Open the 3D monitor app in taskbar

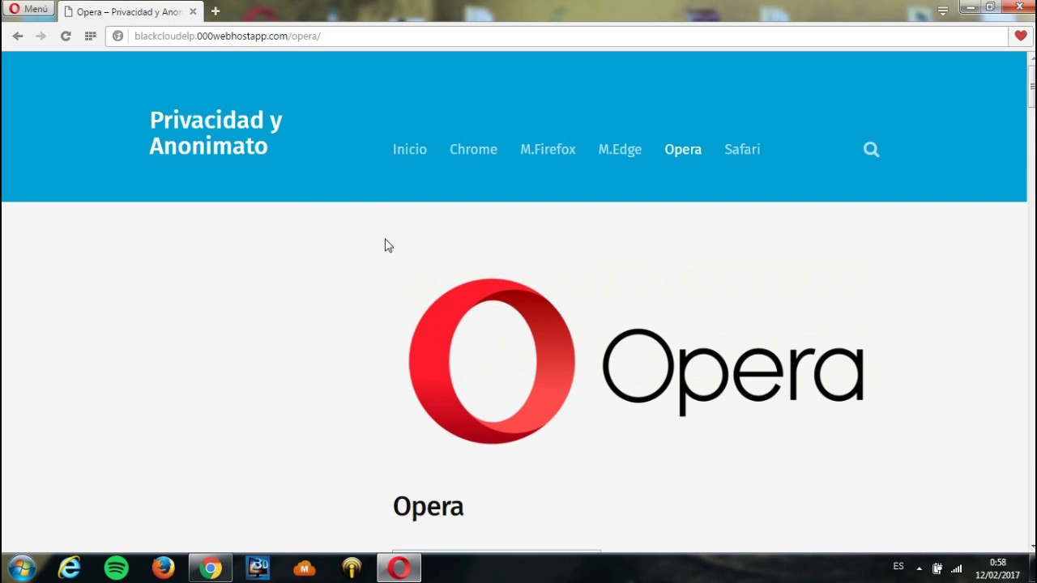coord(258,568)
